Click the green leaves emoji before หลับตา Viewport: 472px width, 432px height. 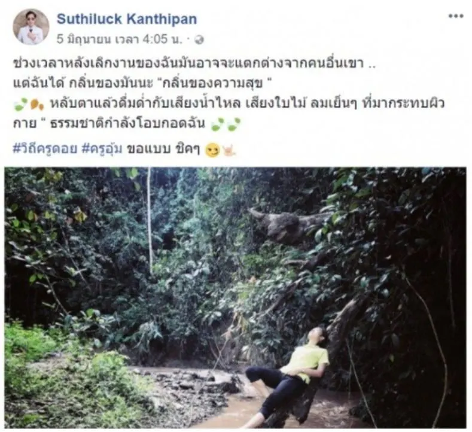[x=20, y=105]
